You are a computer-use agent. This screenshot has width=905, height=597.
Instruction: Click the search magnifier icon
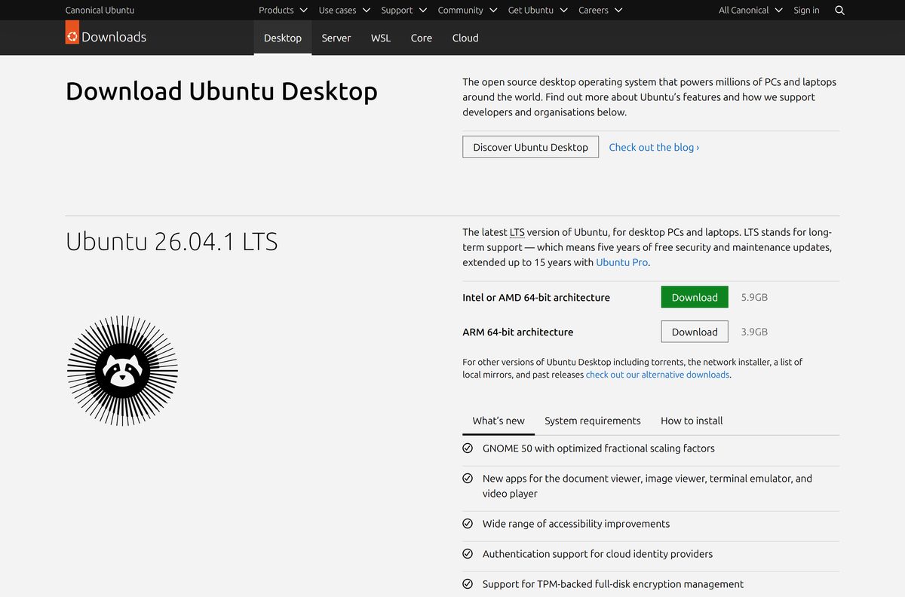840,11
